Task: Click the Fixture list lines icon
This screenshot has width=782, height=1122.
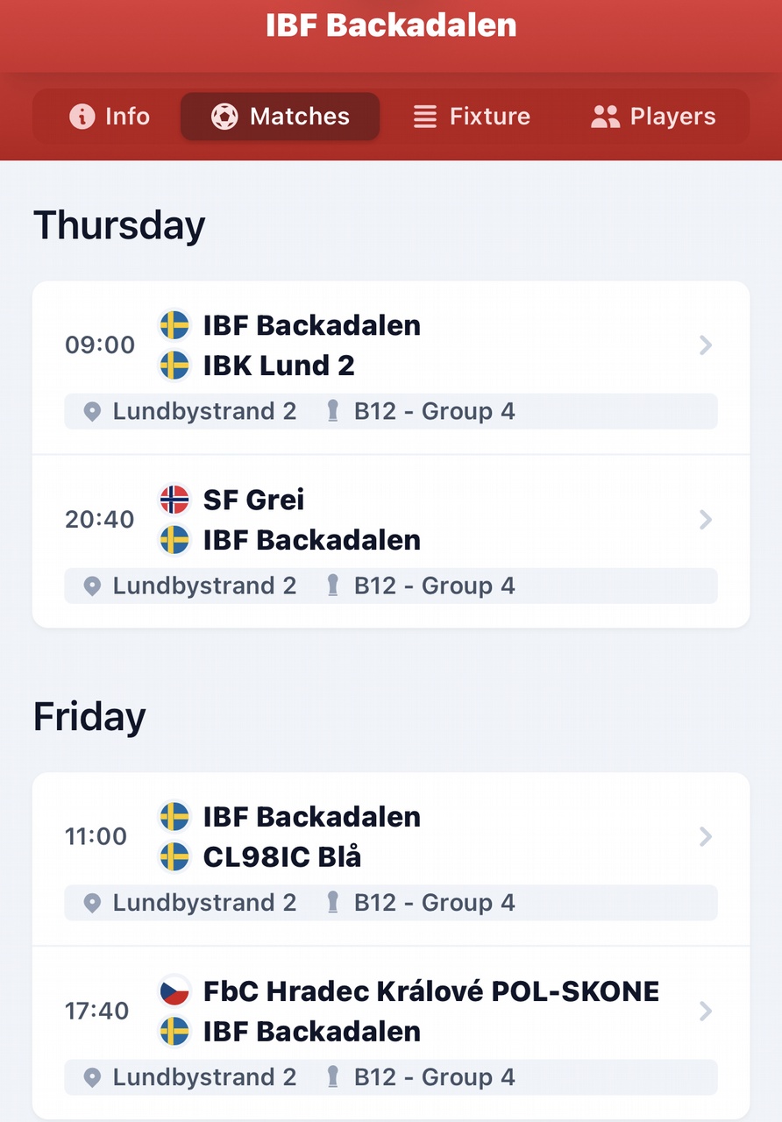Action: pos(425,117)
